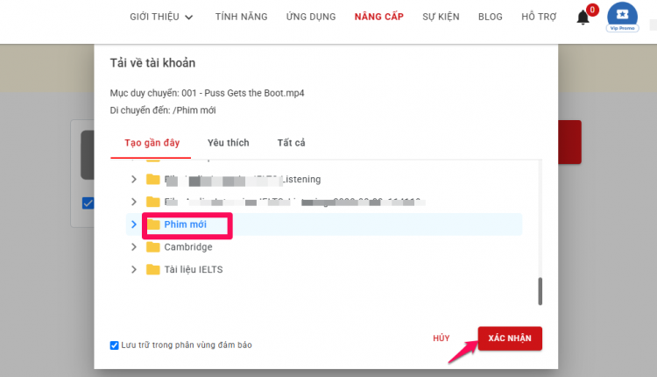Go to ỨNG DỤNG menu item
The image size is (657, 377).
(311, 17)
